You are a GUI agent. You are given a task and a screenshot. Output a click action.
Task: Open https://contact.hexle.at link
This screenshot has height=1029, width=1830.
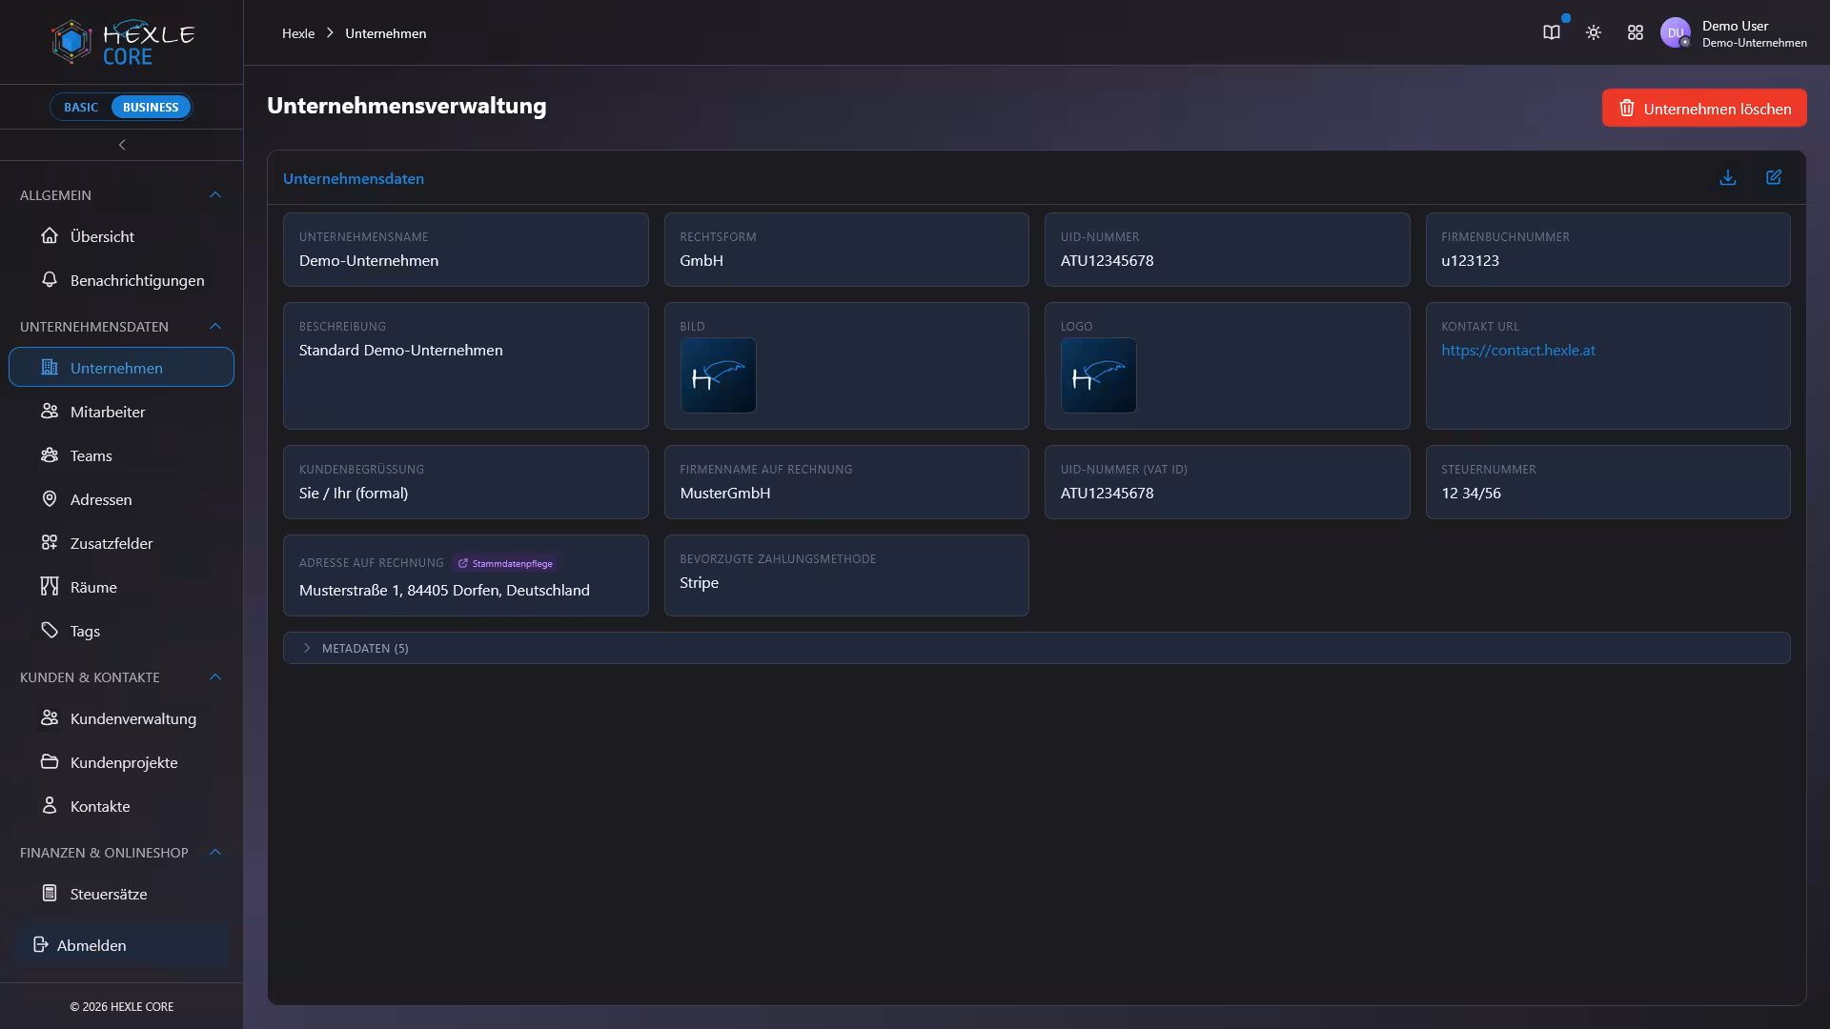1517,350
